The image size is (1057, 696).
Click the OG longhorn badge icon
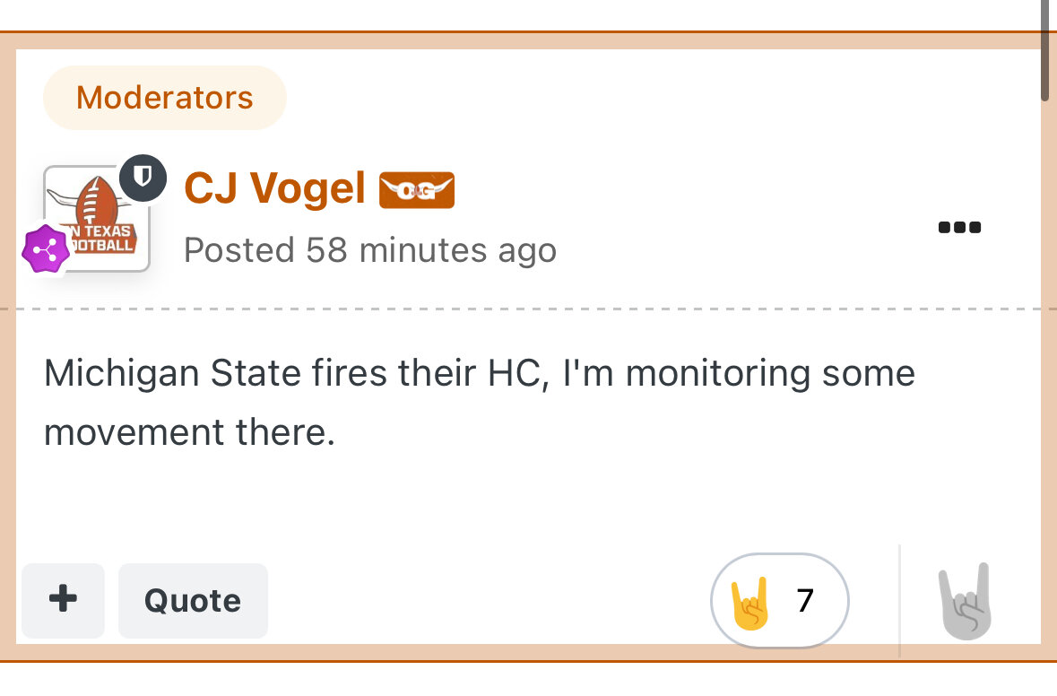point(417,189)
